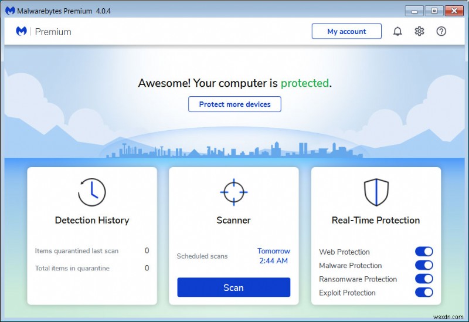Screen dimensions: 469x322
Task: Click the Malwarebytes logo beside Premium
Action: [21, 31]
